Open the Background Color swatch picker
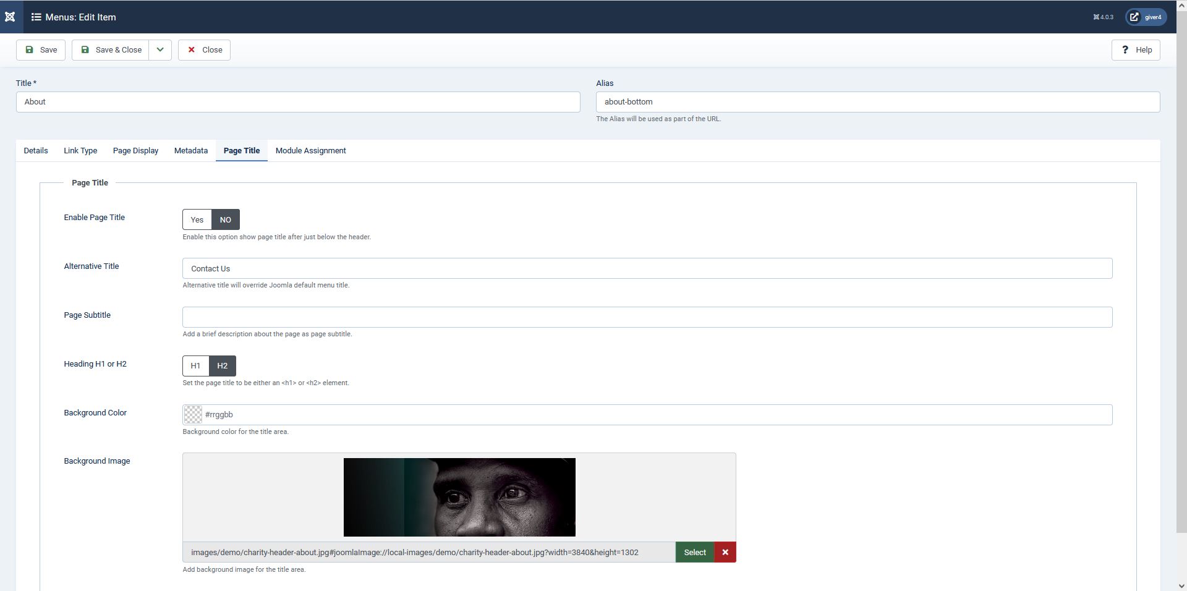The width and height of the screenshot is (1187, 591). [x=193, y=415]
